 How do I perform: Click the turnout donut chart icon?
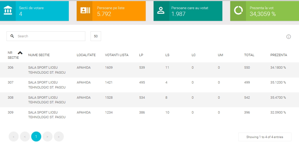point(238,10)
